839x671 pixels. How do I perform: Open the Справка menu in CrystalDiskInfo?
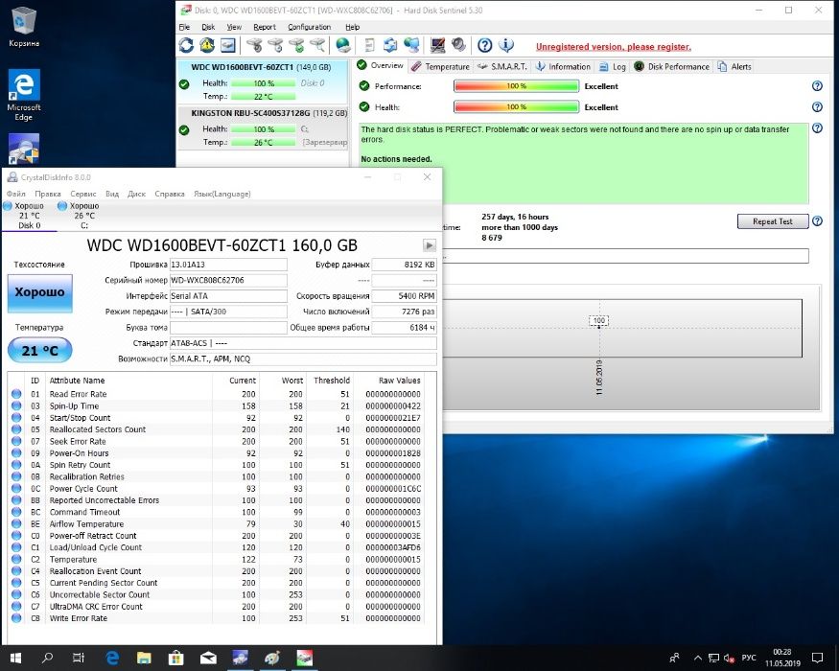pyautogui.click(x=170, y=194)
